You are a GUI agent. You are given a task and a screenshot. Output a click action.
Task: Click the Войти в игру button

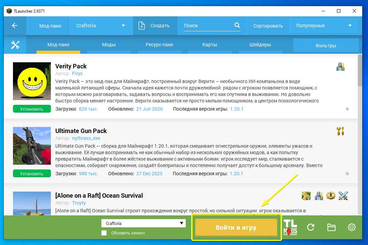click(236, 227)
